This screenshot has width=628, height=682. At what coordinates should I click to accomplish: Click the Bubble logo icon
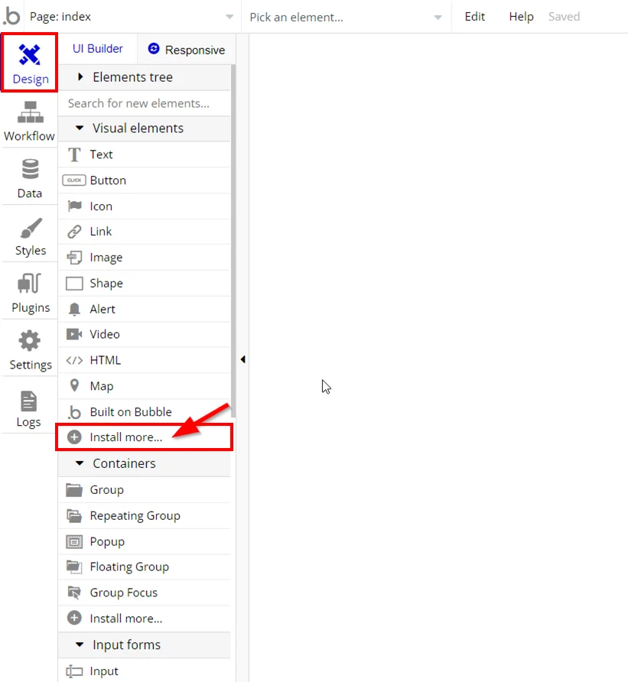[x=11, y=16]
